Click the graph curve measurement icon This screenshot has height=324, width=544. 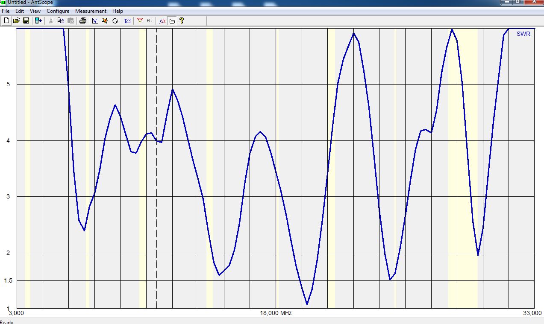tap(95, 20)
